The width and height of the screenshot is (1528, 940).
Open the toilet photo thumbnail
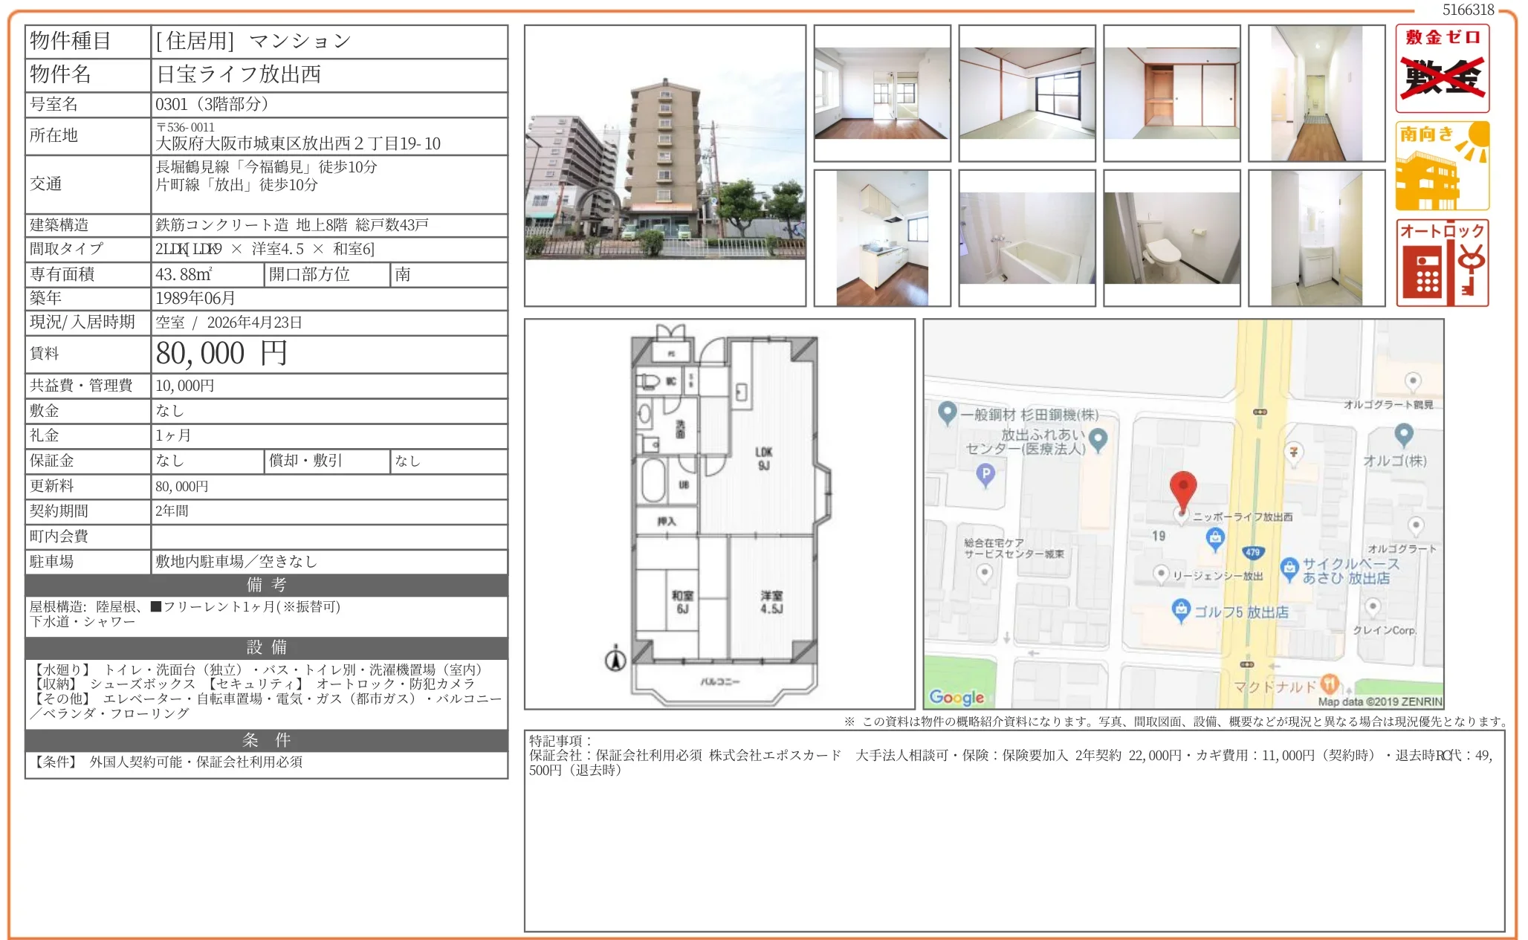tap(1171, 238)
